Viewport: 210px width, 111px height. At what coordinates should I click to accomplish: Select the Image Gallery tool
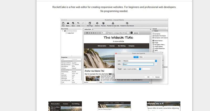tap(158, 46)
